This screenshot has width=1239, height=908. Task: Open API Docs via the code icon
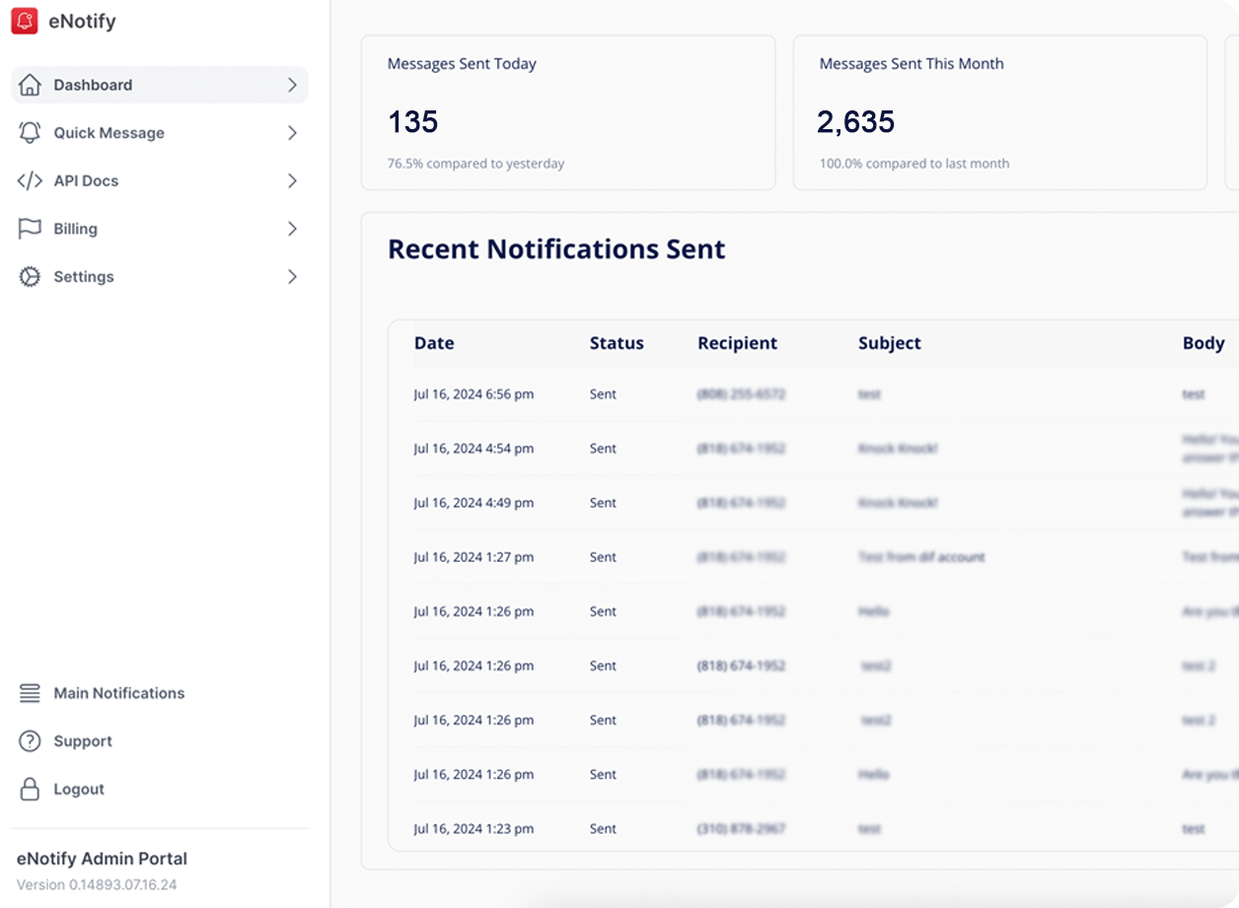tap(30, 180)
